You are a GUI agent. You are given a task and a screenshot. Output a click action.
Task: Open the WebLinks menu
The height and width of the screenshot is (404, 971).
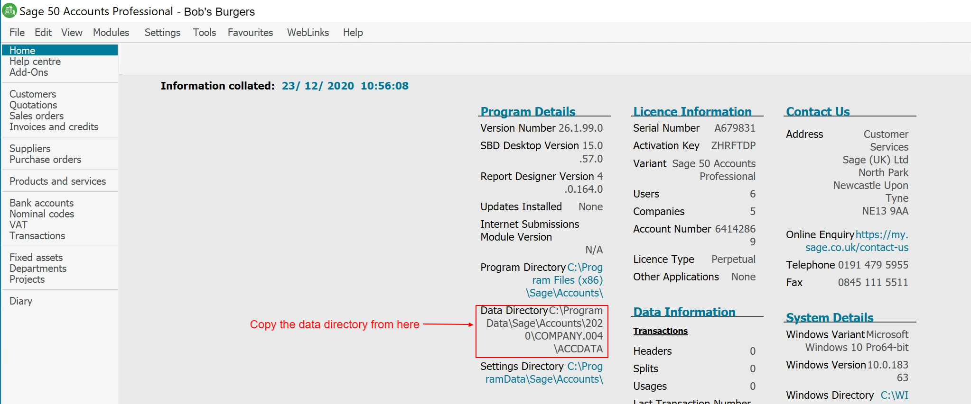click(x=308, y=32)
